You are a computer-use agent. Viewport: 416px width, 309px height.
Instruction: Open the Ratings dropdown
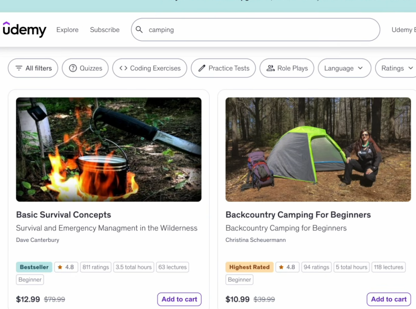[x=397, y=68]
